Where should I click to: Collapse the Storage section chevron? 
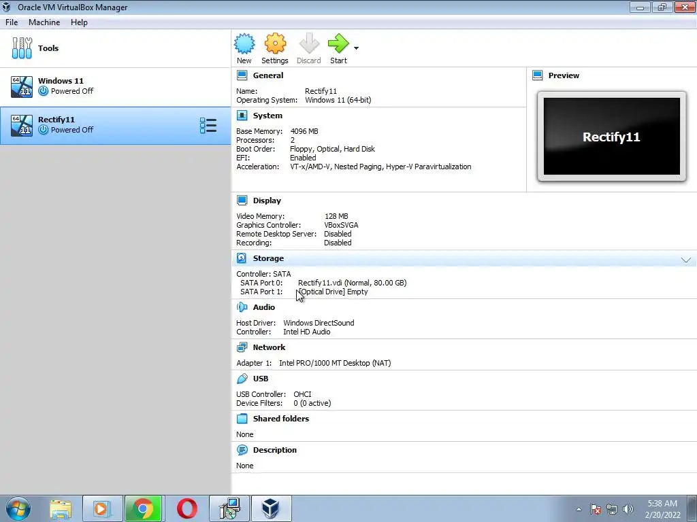pos(686,260)
